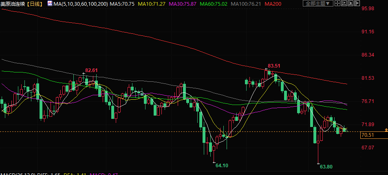Click the rightmost icon in the top toolbar

pos(357,3)
